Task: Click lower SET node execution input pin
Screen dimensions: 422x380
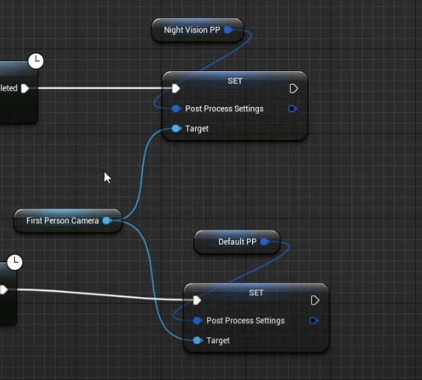Action: pos(198,300)
